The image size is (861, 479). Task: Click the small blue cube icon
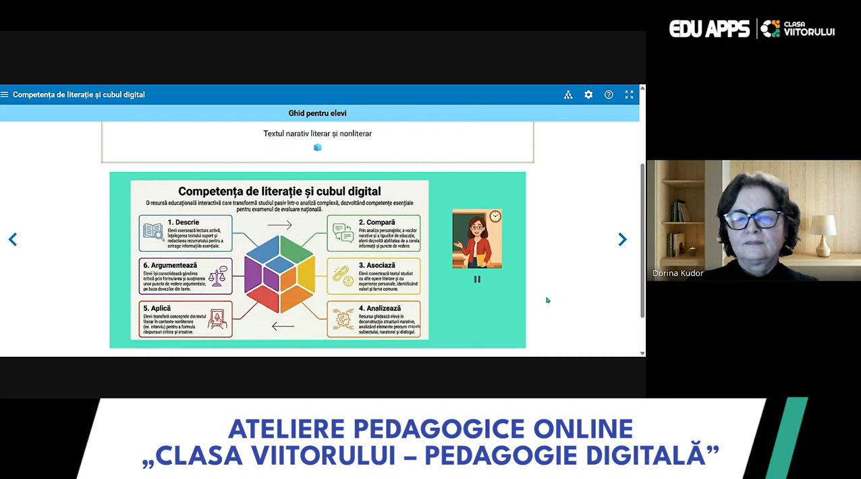pyautogui.click(x=318, y=148)
